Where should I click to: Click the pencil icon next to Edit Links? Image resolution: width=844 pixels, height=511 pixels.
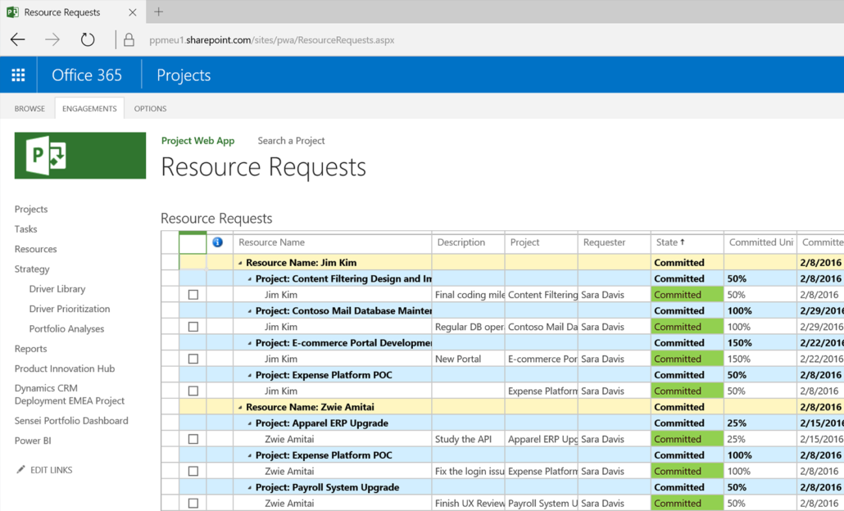click(x=20, y=469)
